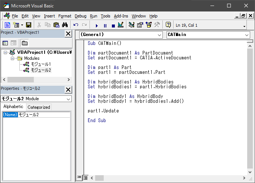
Task: Open toolbar options arrow at toolbar end
Action: tap(244, 26)
